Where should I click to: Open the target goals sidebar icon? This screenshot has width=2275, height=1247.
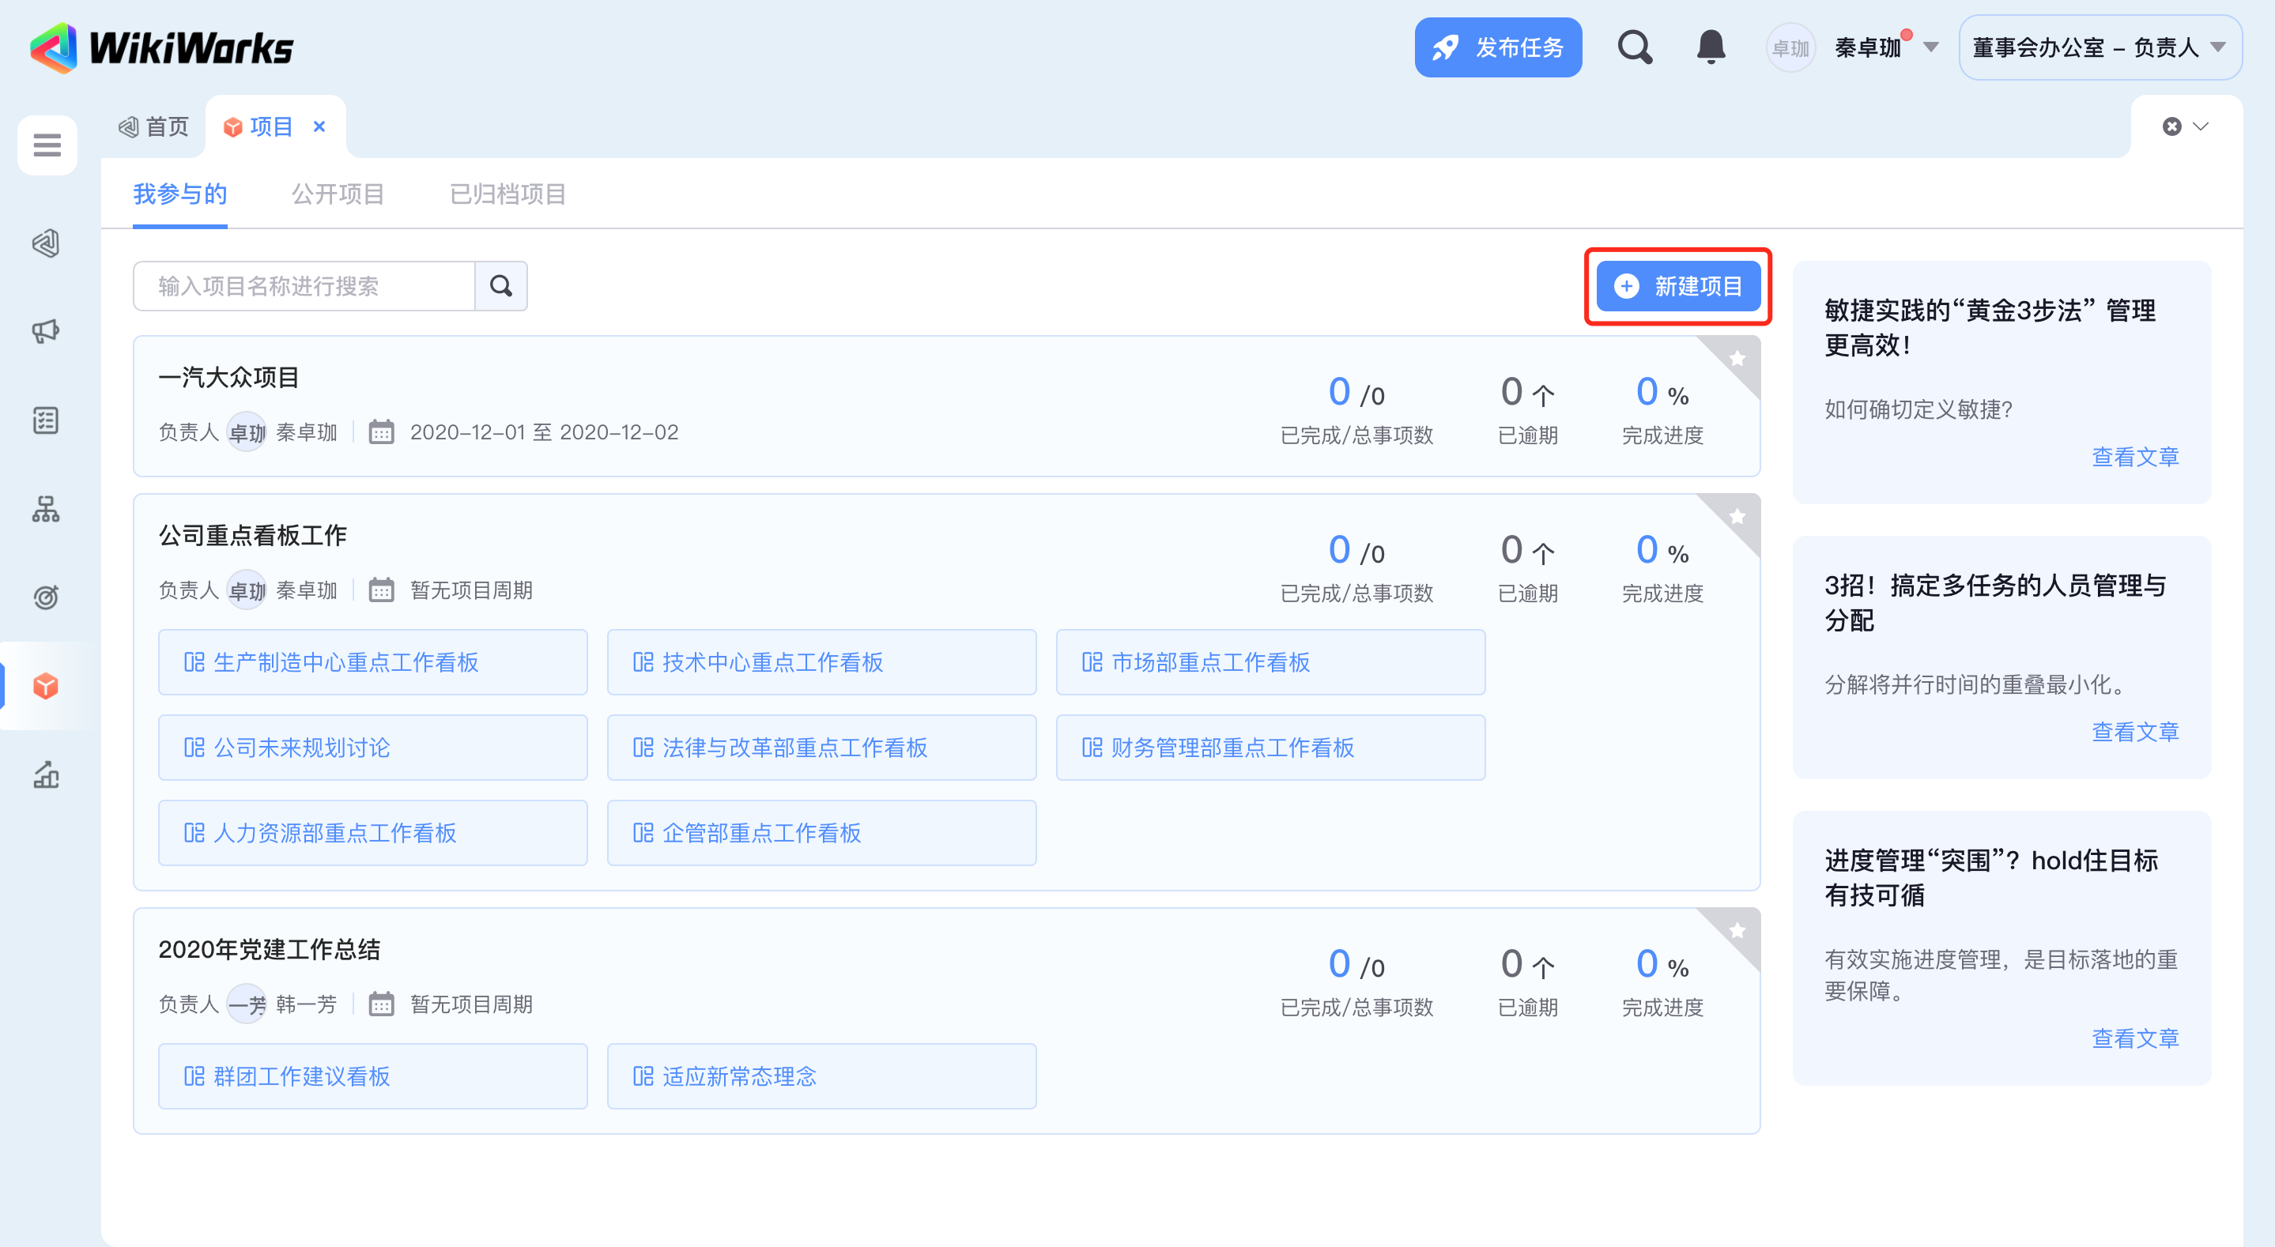(x=46, y=597)
